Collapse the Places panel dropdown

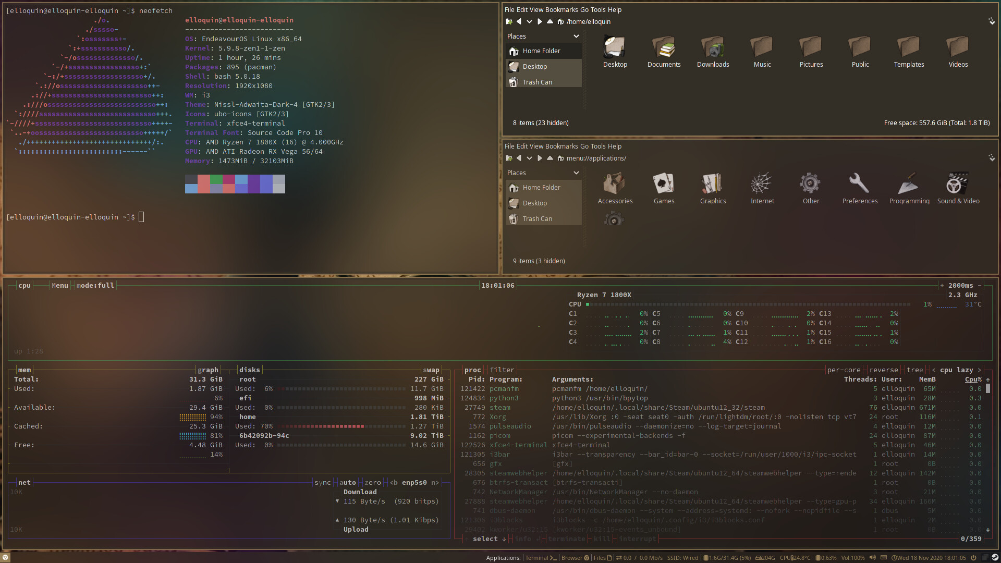(576, 36)
